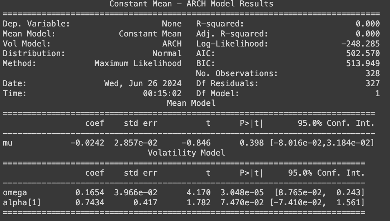Screen dimensions: 390x221
Task: Click the mu p-value 0.398
Action: [x=252, y=143]
